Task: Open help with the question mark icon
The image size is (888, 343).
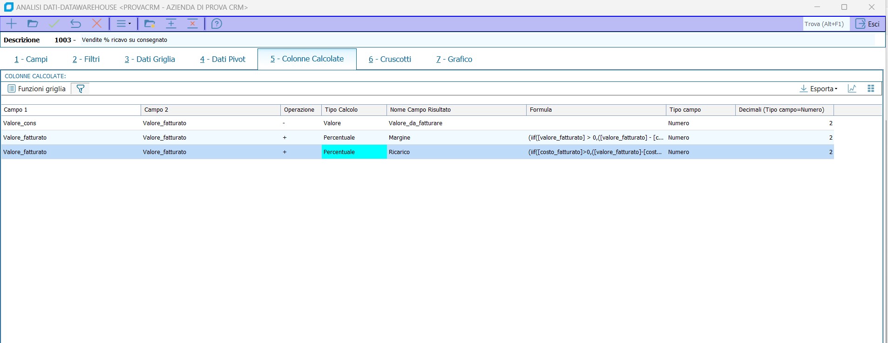Action: (217, 24)
